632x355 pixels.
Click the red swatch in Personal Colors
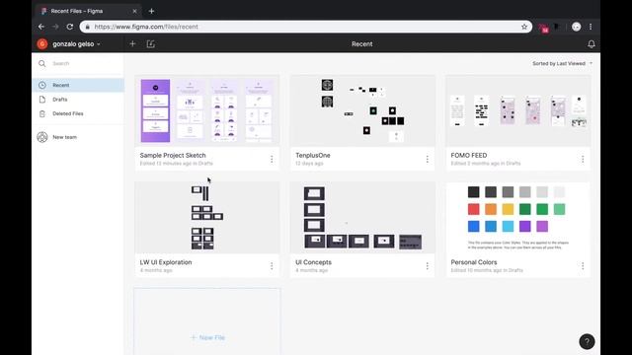pyautogui.click(x=474, y=209)
